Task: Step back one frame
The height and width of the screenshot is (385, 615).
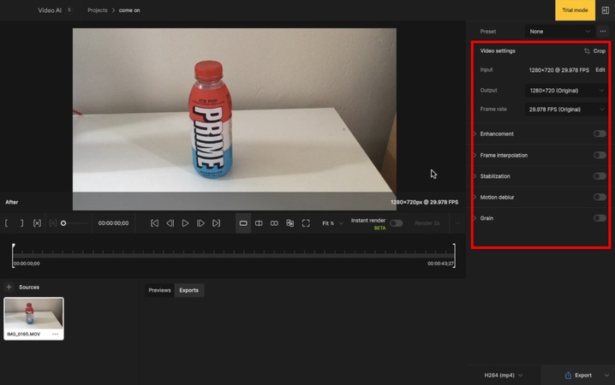Action: (170, 223)
